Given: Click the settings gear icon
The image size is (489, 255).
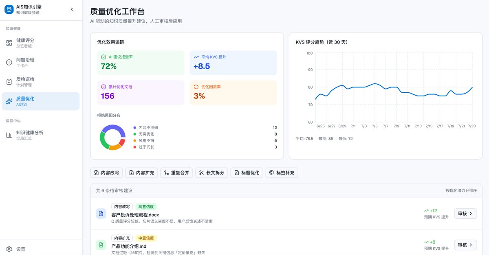Looking at the screenshot, I should 9,249.
